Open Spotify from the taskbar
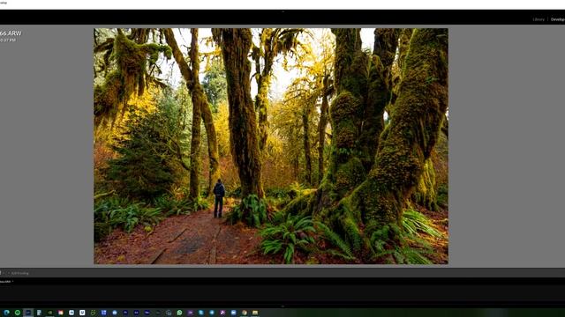The image size is (565, 317). [x=18, y=313]
